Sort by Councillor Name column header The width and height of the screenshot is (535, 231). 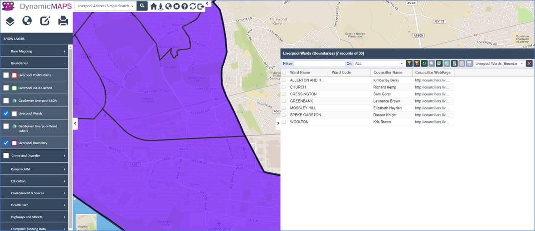pos(391,72)
